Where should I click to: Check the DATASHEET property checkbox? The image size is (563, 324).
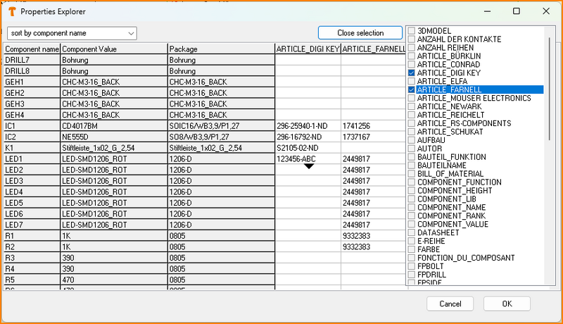coord(412,232)
